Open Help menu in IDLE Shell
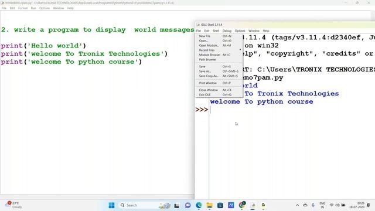Image resolution: width=375 pixels, height=211 pixels. (x=266, y=31)
